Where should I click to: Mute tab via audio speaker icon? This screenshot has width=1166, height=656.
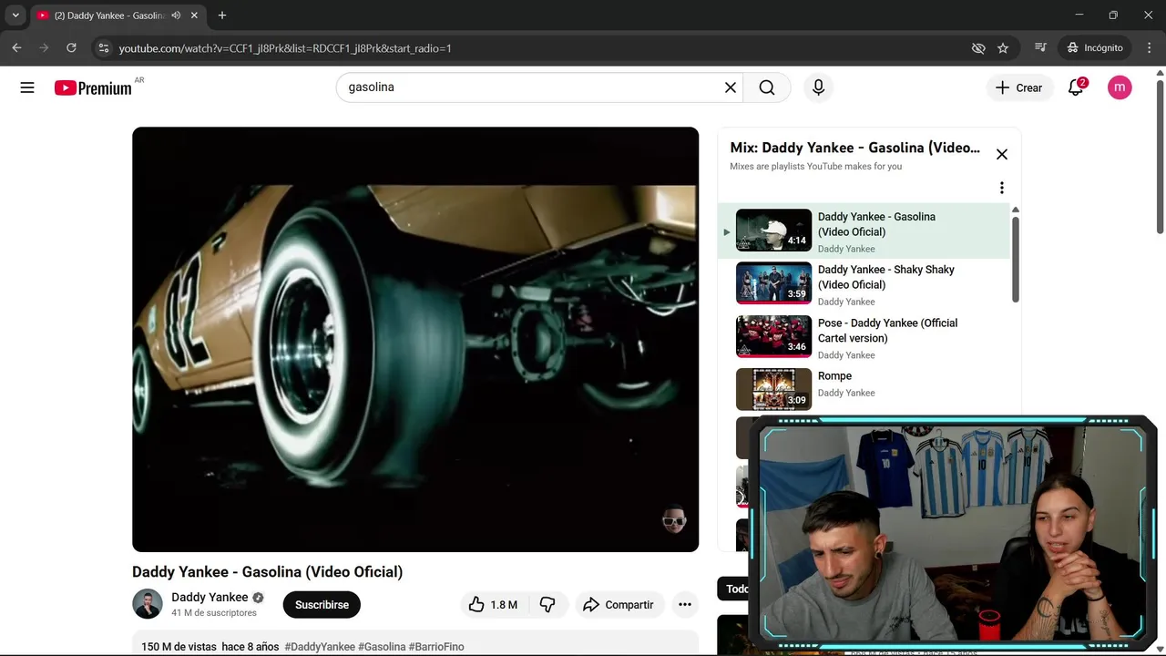[176, 15]
